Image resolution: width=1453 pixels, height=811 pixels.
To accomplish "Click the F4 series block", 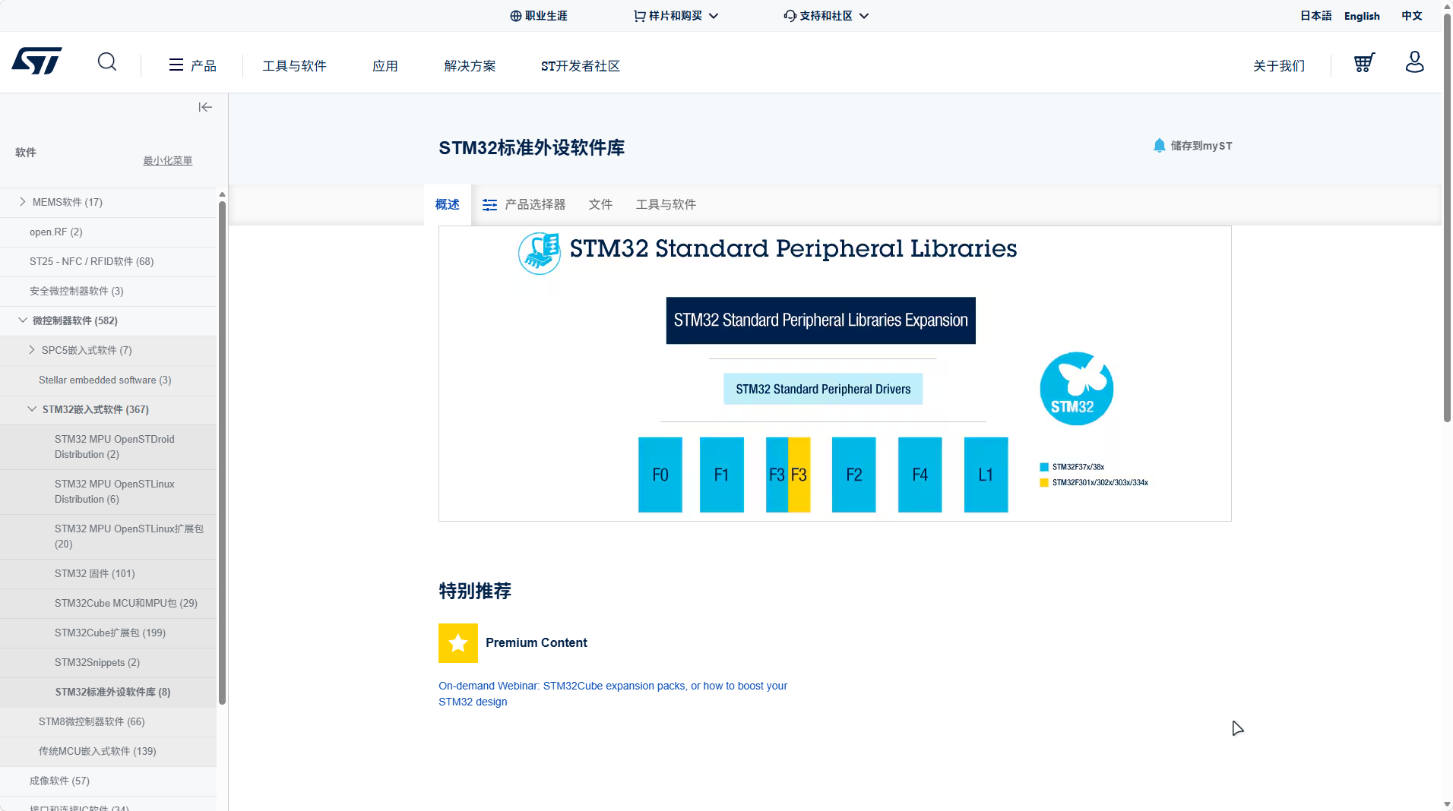I will 920,475.
